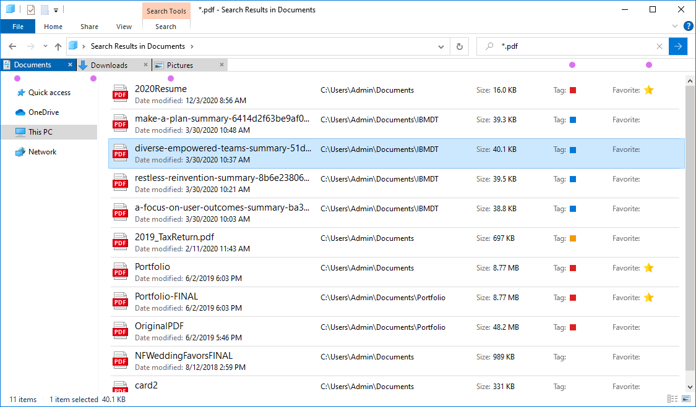Click the Properties icon in quick access toolbar

(31, 10)
